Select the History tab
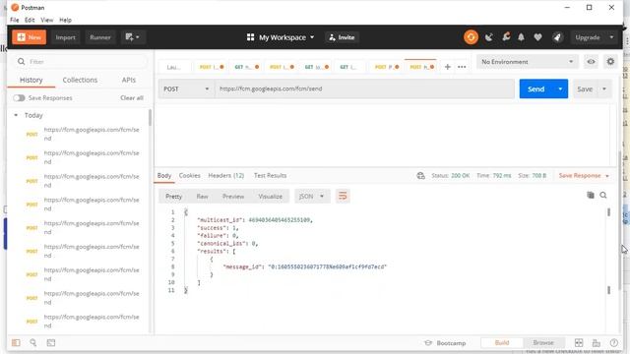 coord(31,80)
